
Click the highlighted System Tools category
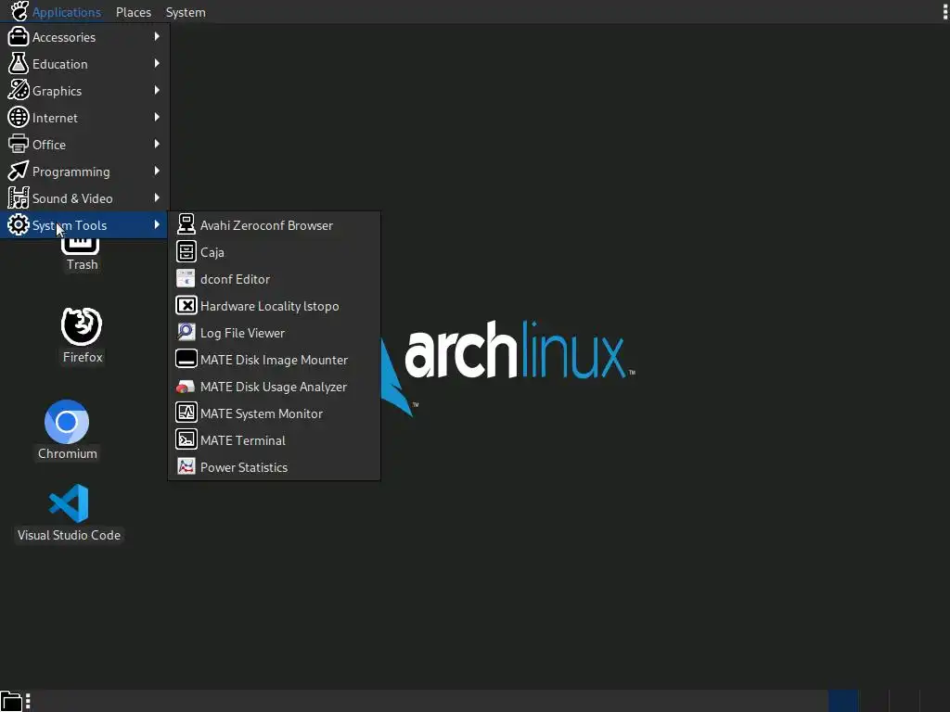(x=84, y=225)
